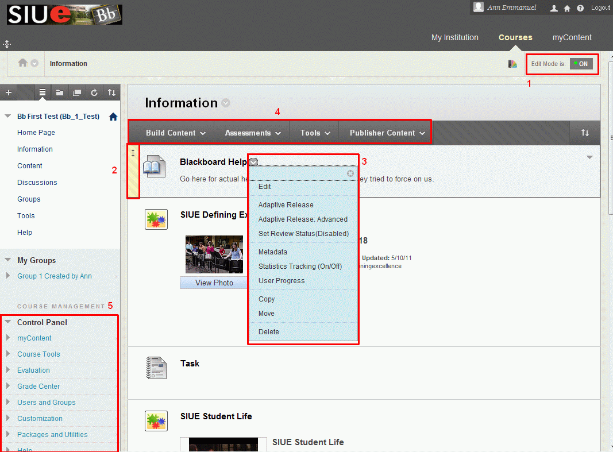Open the Build Content dropdown
The height and width of the screenshot is (452, 613).
pos(175,133)
